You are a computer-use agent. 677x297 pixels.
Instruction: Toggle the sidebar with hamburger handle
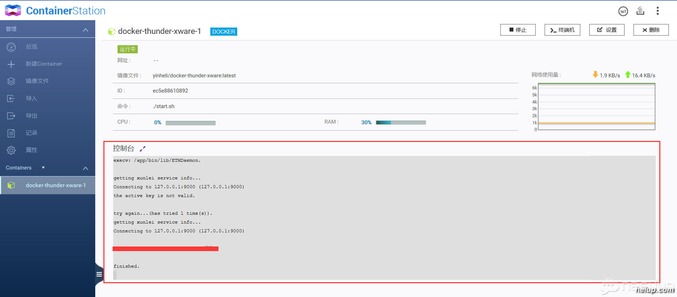tap(99, 274)
